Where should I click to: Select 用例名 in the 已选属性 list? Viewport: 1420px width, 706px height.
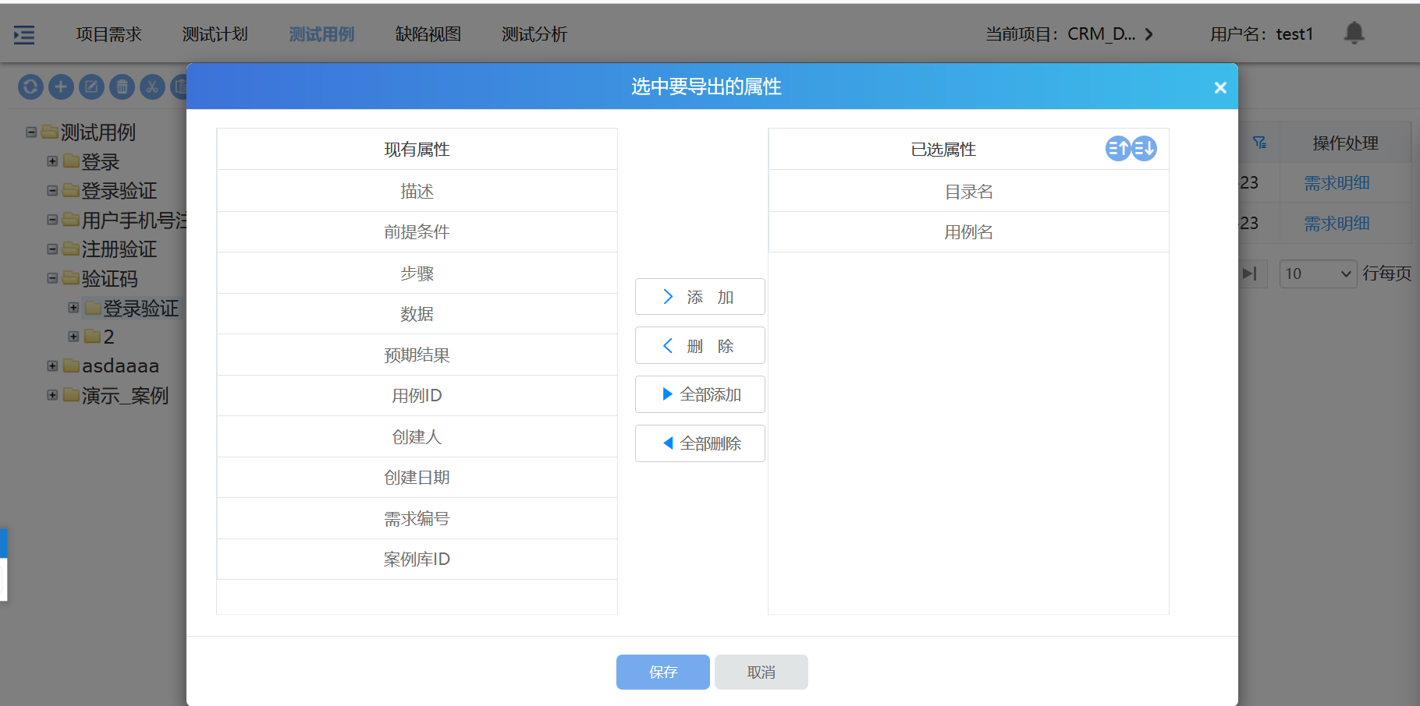click(968, 232)
